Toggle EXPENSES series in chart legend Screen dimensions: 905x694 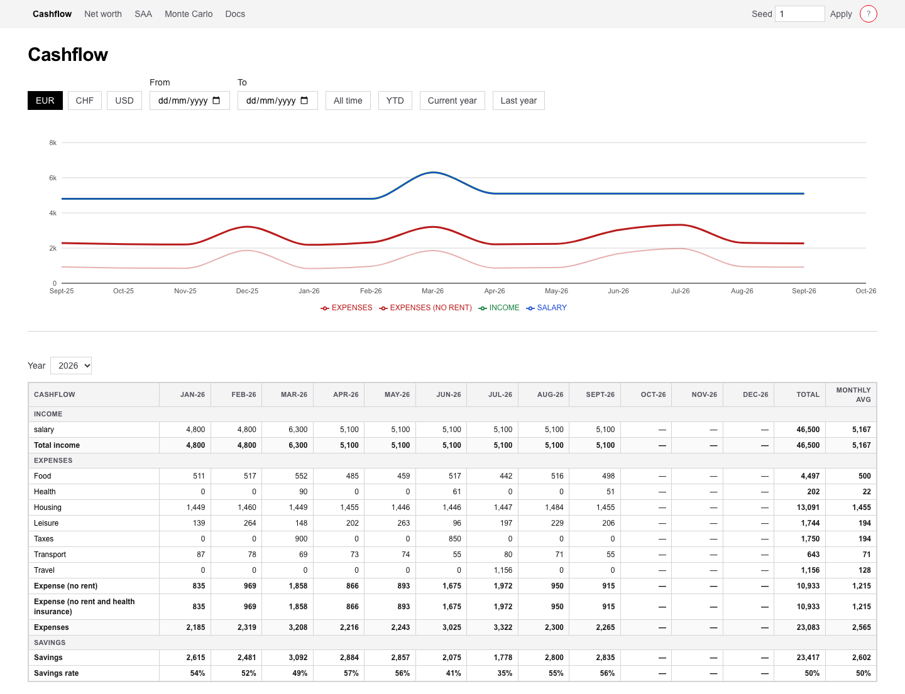(346, 308)
